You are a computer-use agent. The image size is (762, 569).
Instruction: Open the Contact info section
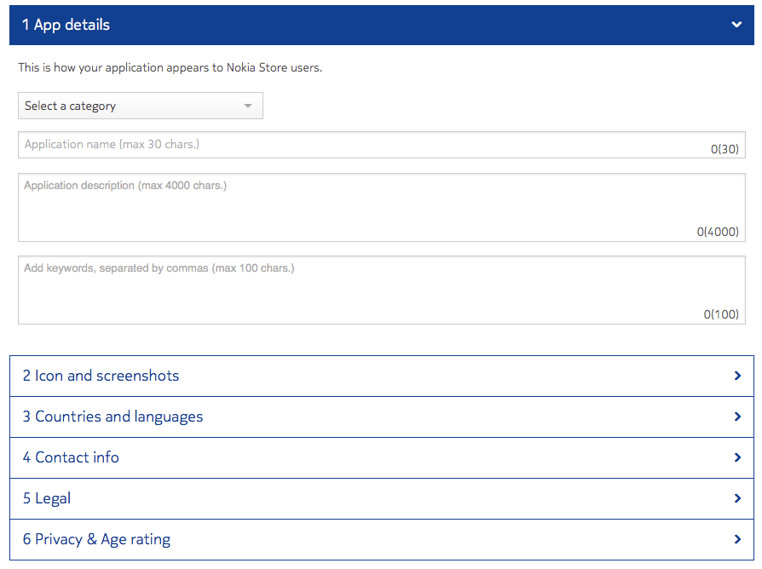[x=72, y=457]
